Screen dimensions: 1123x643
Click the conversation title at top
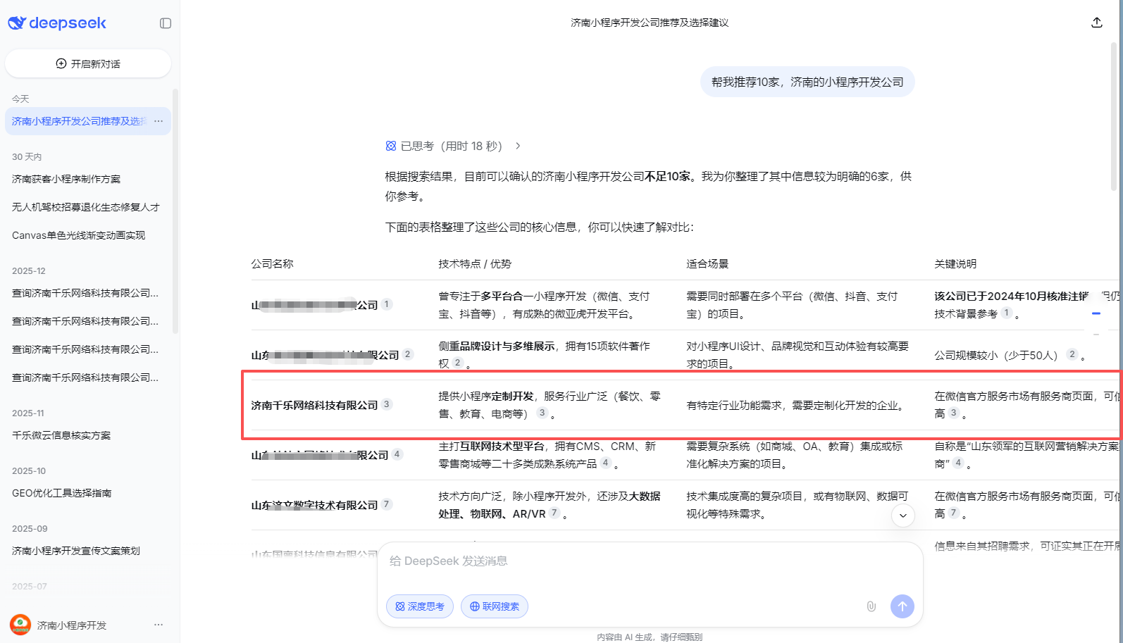[650, 23]
